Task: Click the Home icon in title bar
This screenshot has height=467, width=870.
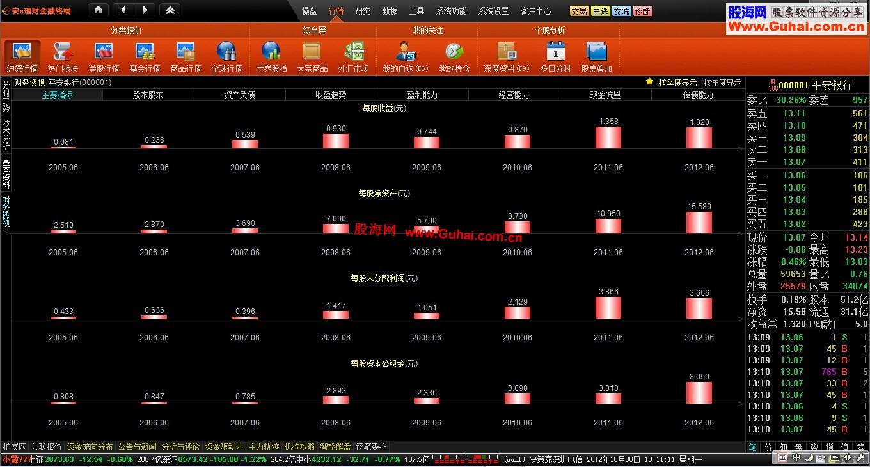Action: (x=98, y=10)
